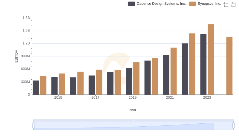239x137 pixels.
Task: Click the Synopsys 2015 orange bar
Action: tap(62, 84)
